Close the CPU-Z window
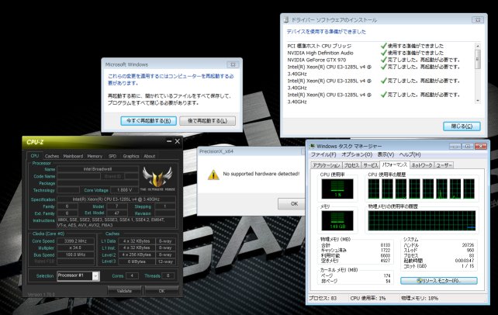Viewport: 498px width, 315px height. [x=177, y=141]
